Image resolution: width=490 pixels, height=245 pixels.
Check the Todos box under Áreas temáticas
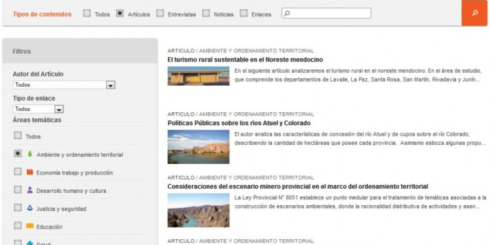point(18,136)
